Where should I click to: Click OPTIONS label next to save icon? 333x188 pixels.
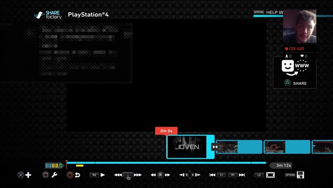tap(290, 175)
